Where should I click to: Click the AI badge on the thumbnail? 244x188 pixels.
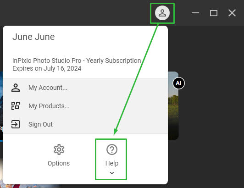179,83
